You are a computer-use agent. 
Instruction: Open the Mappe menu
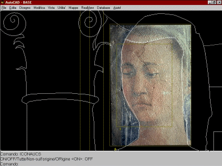[x=73, y=8]
